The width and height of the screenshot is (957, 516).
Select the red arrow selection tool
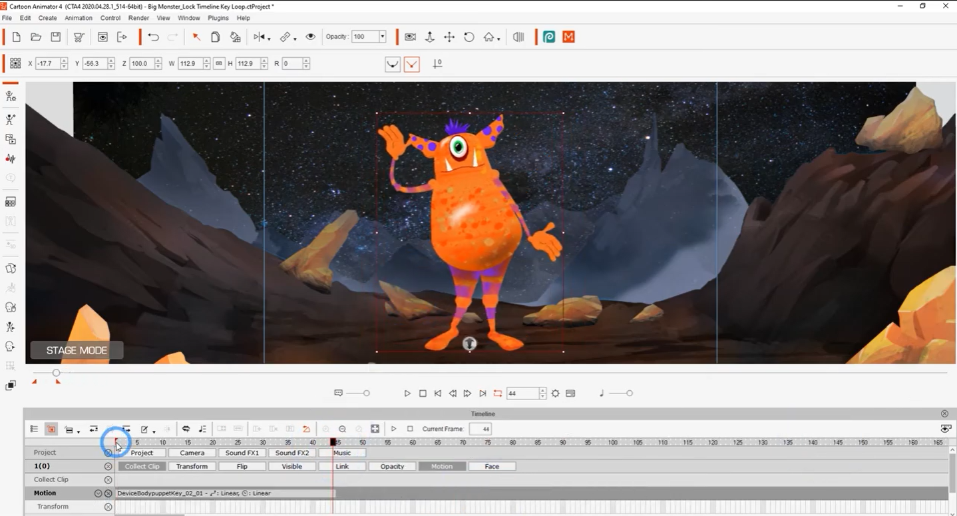(196, 37)
